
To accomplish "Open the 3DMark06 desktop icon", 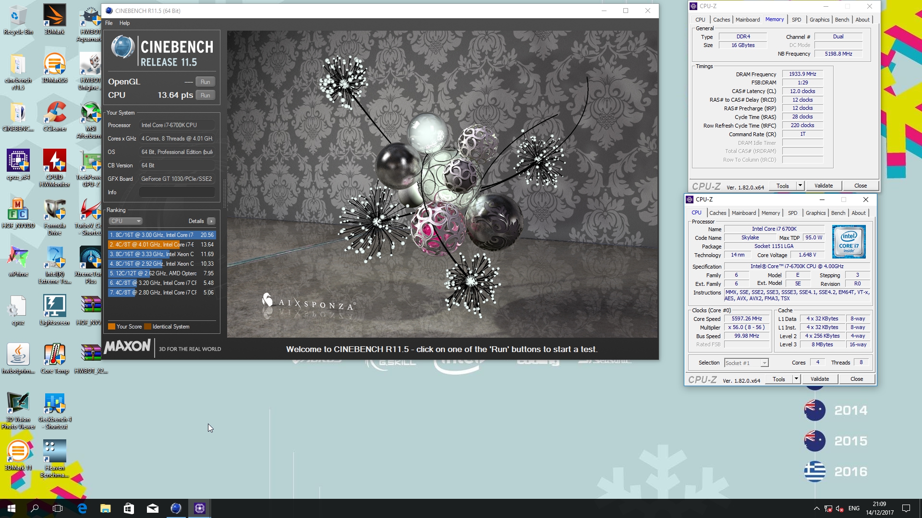I will coord(54,68).
